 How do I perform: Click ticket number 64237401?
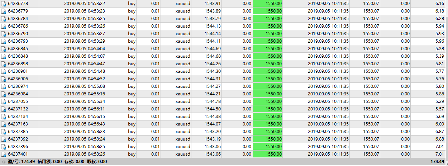(18, 154)
